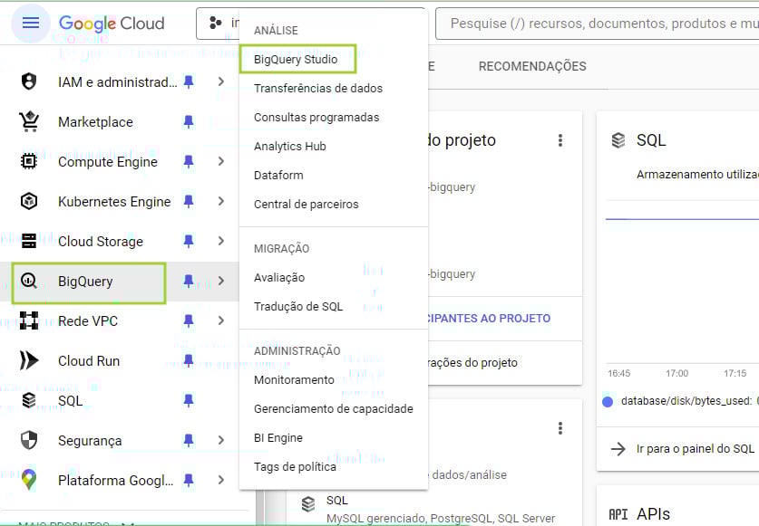The width and height of the screenshot is (759, 526).
Task: Click the Google Maps Platform pin icon
Action: (x=29, y=480)
